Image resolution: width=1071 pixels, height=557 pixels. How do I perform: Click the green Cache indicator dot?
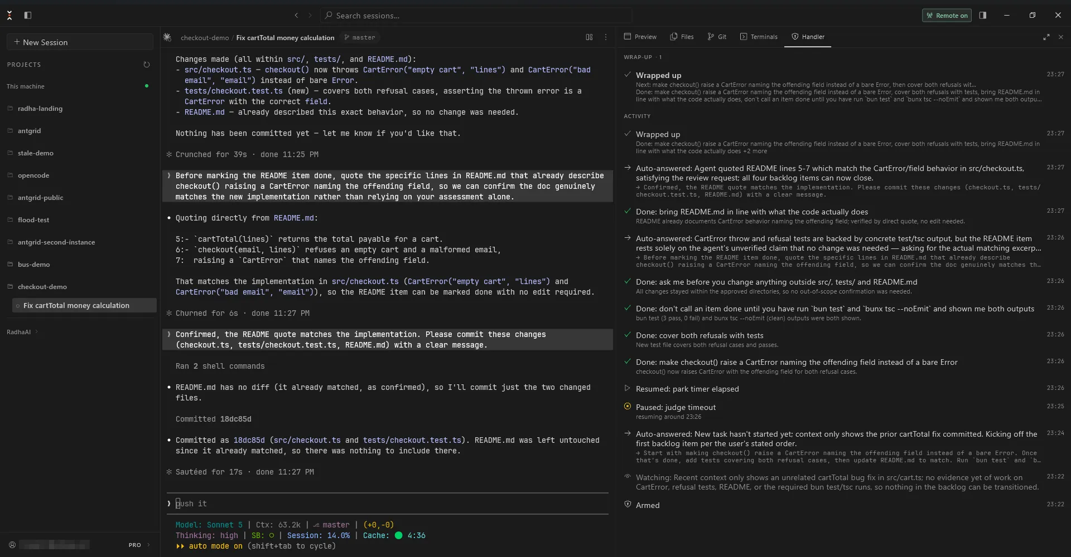click(x=398, y=535)
